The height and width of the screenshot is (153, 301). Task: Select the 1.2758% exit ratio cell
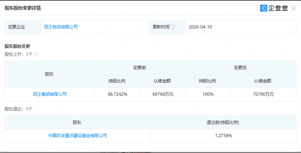click(x=223, y=136)
